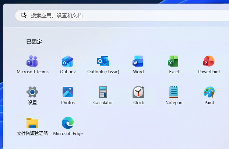
Task: Open Outlook (classic) pinned icon
Action: pos(103,61)
